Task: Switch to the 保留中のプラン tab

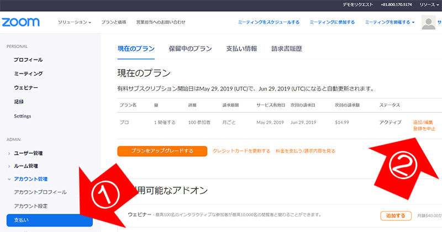Action: point(190,49)
